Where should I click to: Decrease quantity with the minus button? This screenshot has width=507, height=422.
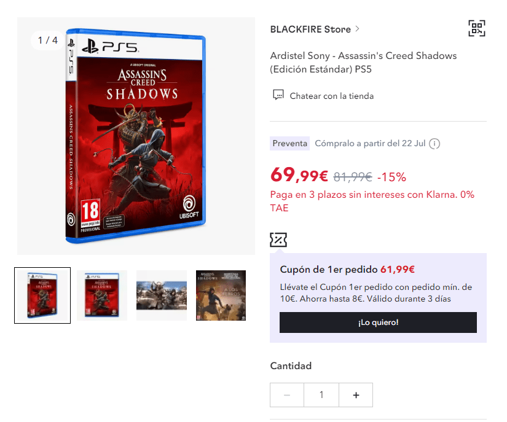287,395
